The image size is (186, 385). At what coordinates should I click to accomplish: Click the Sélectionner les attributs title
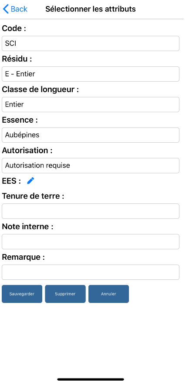(x=91, y=9)
